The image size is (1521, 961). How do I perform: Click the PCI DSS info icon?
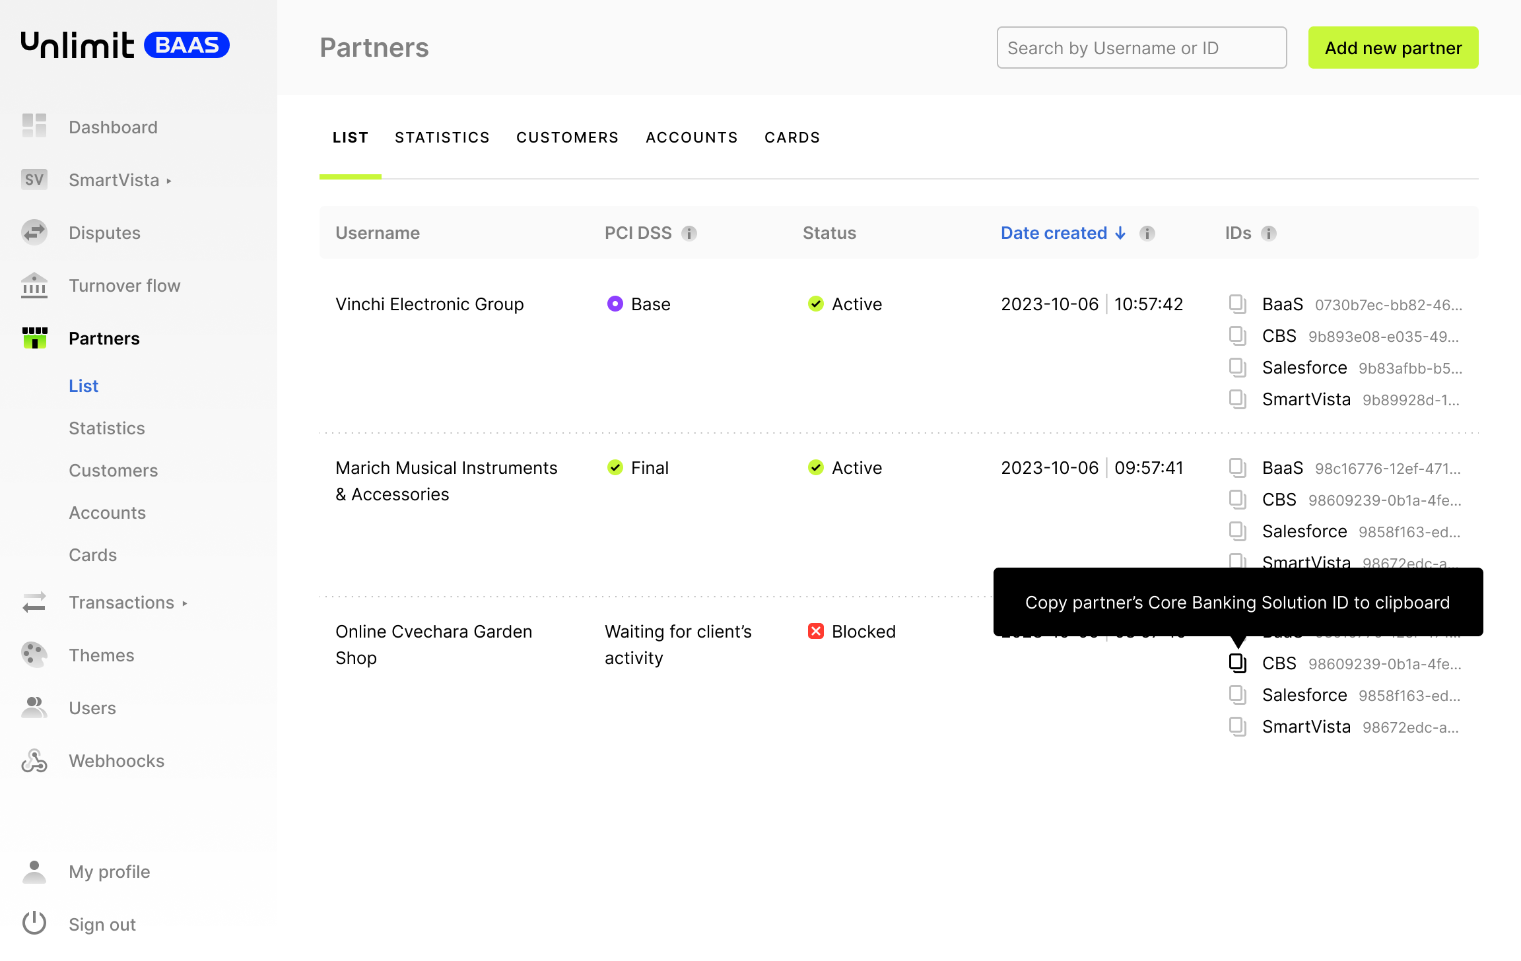(689, 233)
